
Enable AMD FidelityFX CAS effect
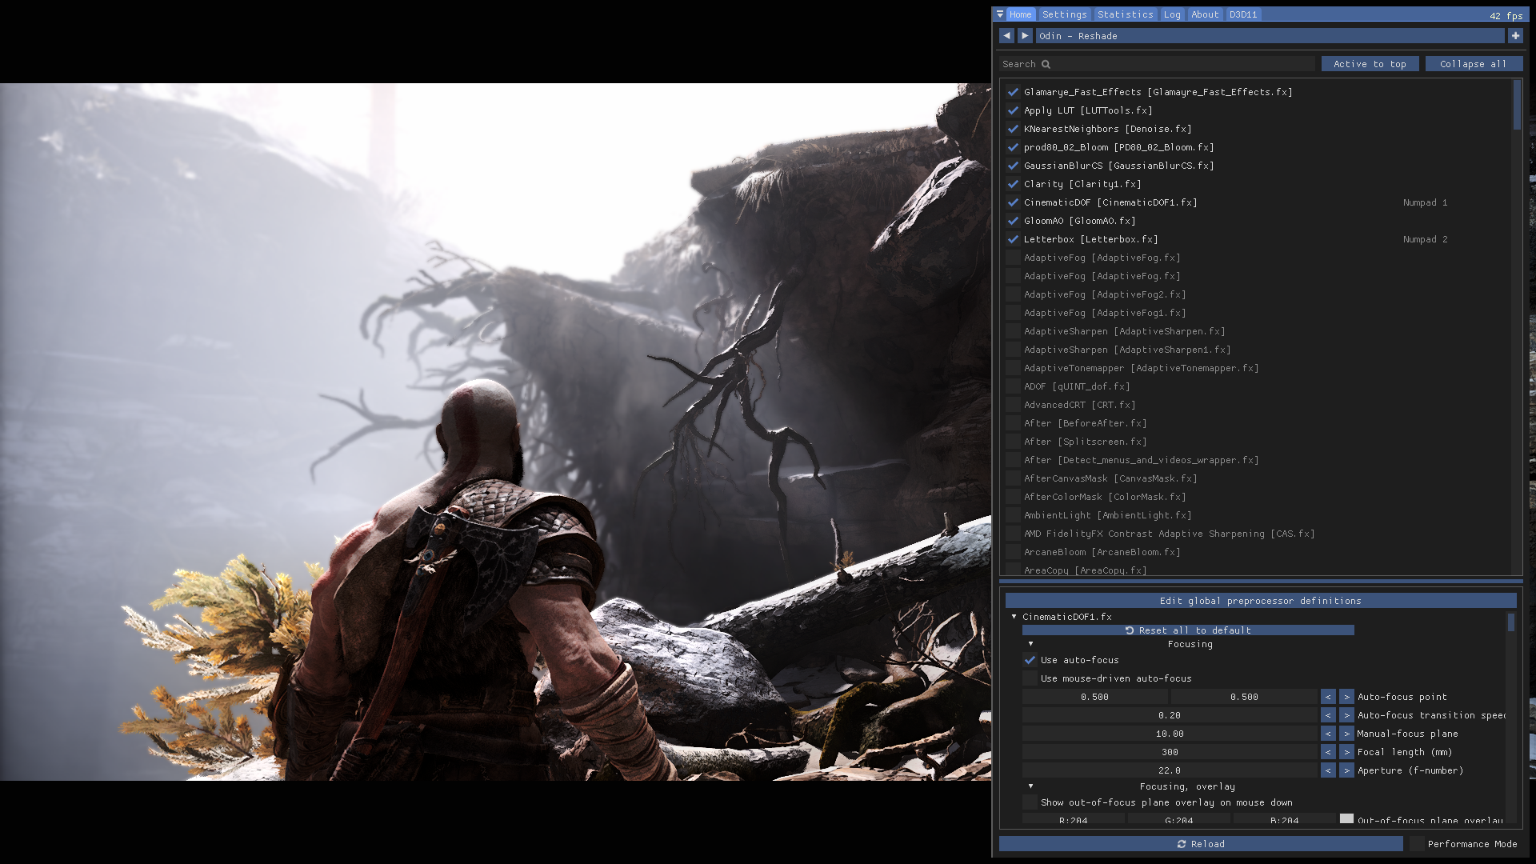(1013, 534)
